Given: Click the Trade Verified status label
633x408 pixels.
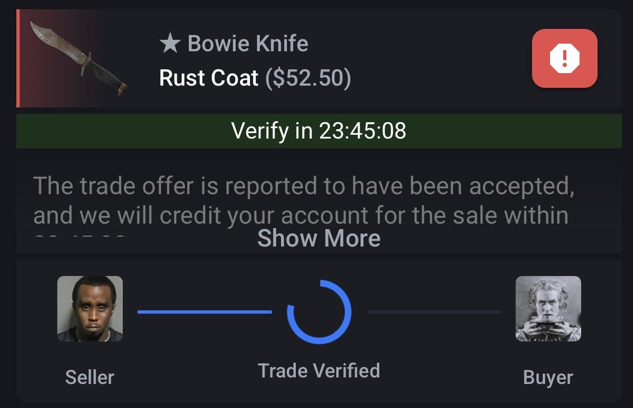Looking at the screenshot, I should (319, 370).
